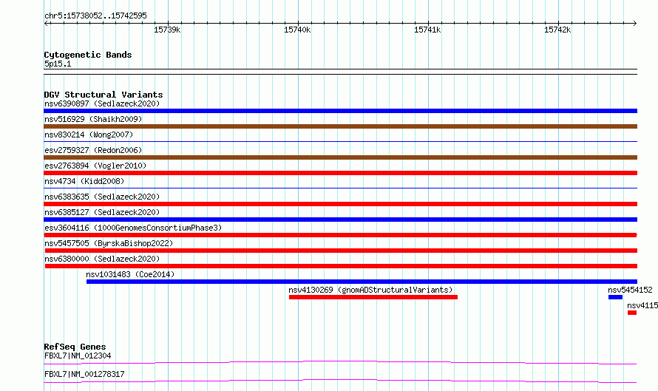This screenshot has height=391, width=658.
Task: Click the DGV Structural Variants track heading
Action: pos(104,95)
